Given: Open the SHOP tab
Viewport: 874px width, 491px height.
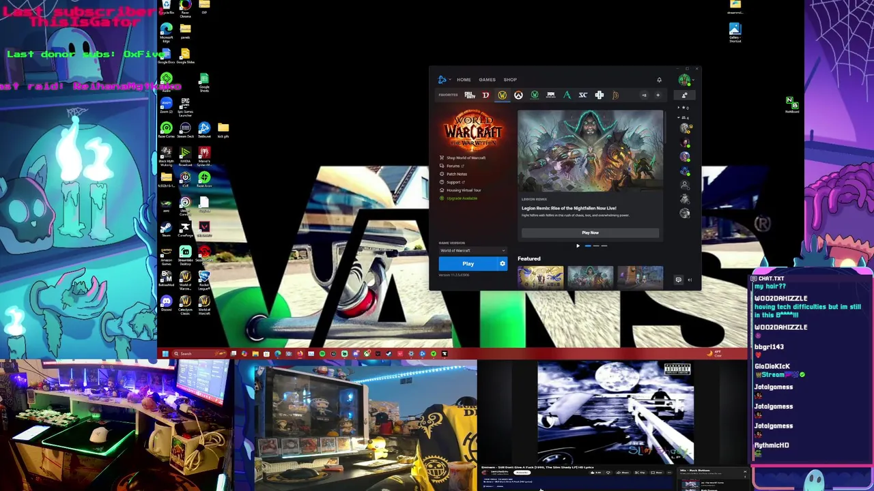Looking at the screenshot, I should 510,80.
